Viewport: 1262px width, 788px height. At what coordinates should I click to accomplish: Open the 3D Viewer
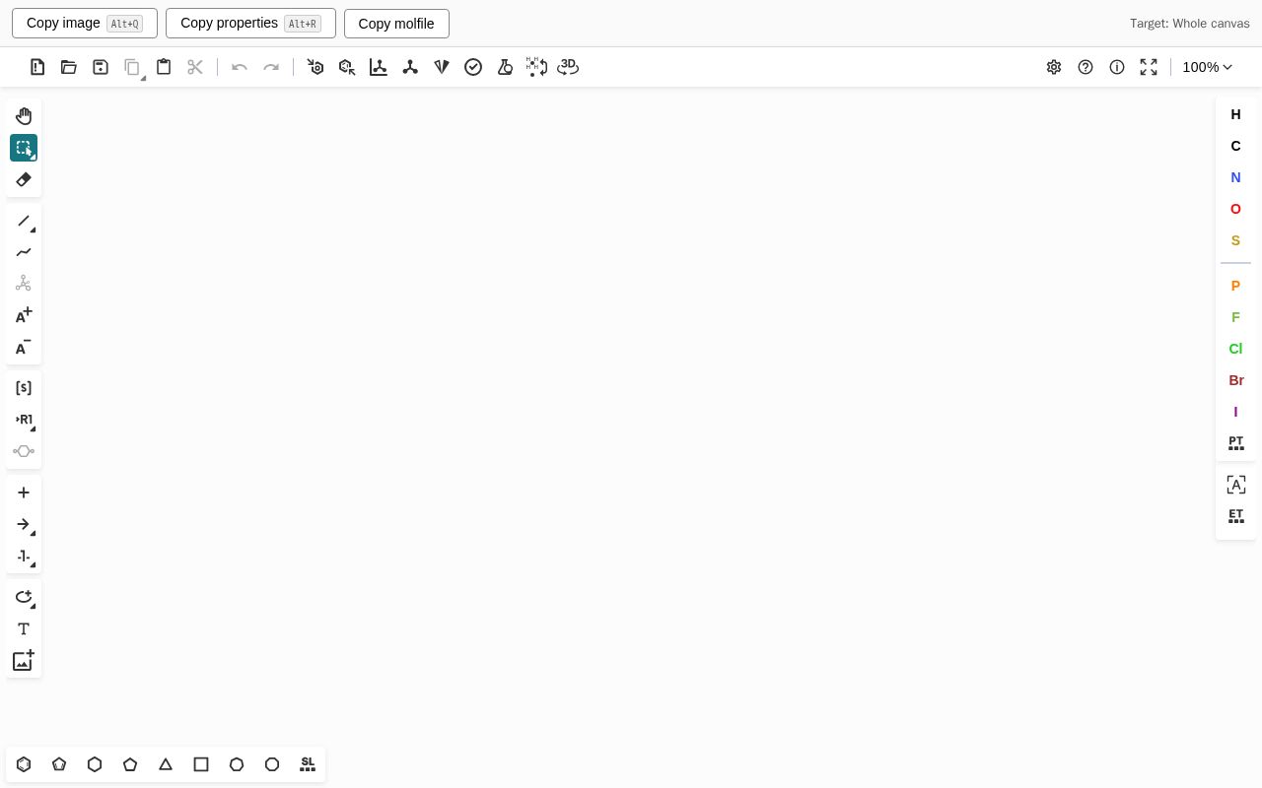click(x=568, y=67)
